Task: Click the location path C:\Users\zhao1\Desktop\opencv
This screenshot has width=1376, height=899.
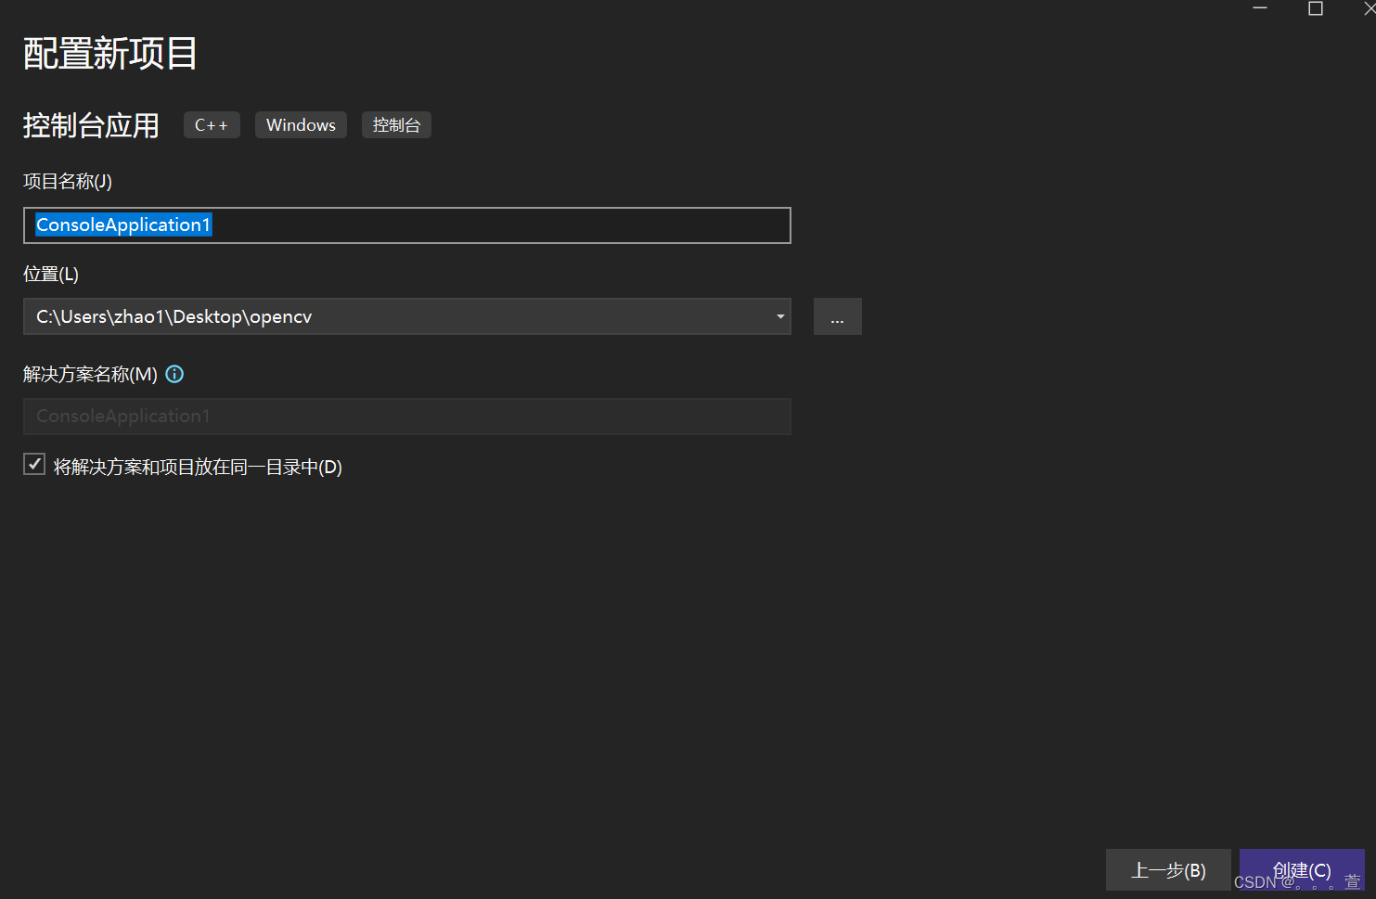Action: pyautogui.click(x=173, y=316)
